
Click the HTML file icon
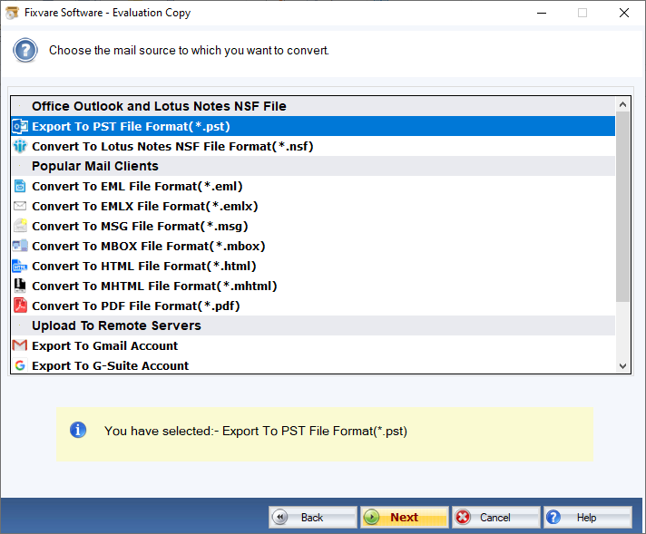(20, 266)
